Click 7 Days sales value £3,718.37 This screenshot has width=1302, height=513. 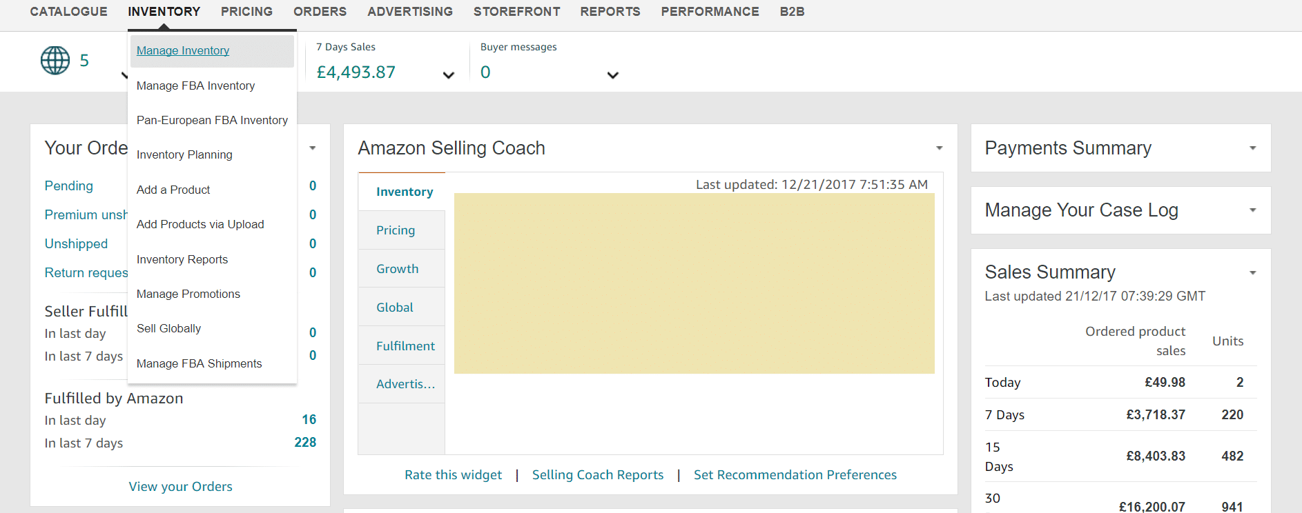point(1156,415)
